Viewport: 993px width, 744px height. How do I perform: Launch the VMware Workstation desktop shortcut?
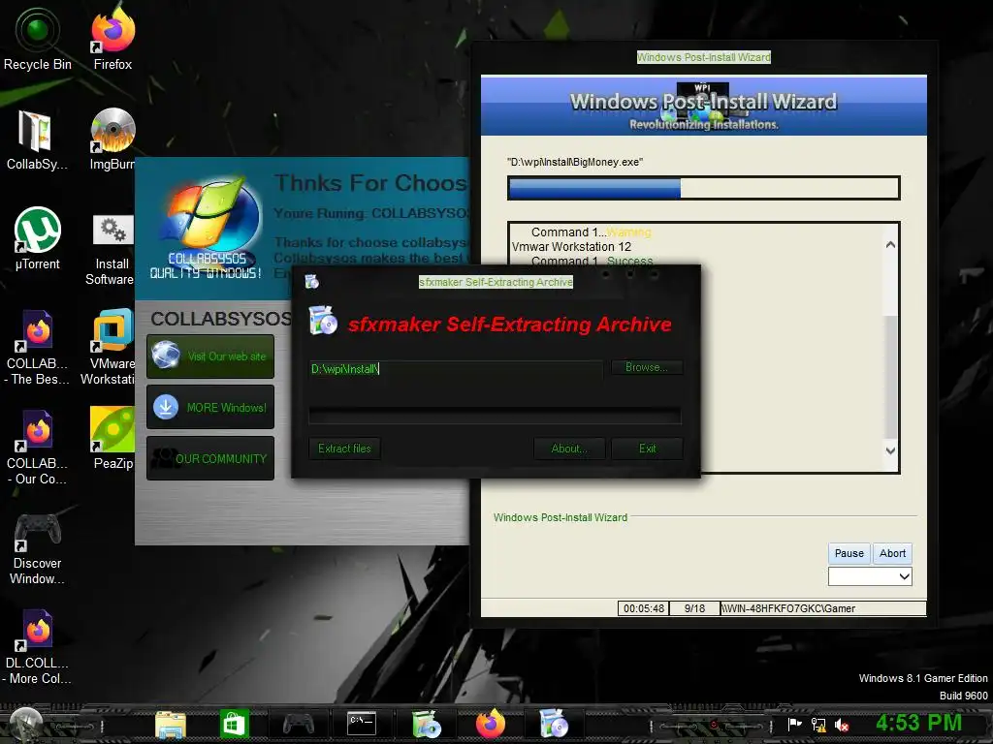(x=112, y=347)
